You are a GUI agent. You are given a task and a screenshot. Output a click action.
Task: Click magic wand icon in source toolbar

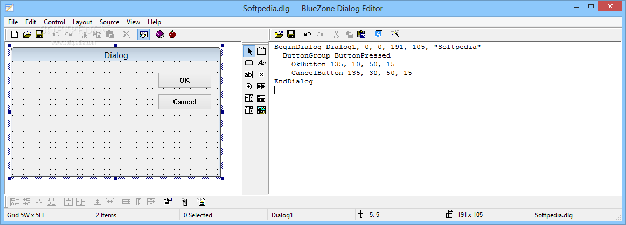pos(395,34)
